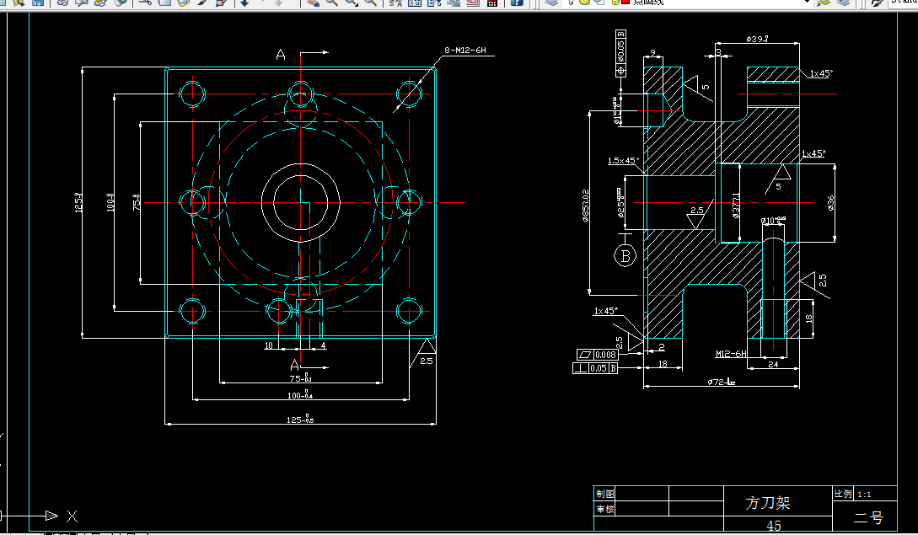Click the Paste clipboard icon
The height and width of the screenshot is (535, 918).
(183, 3)
